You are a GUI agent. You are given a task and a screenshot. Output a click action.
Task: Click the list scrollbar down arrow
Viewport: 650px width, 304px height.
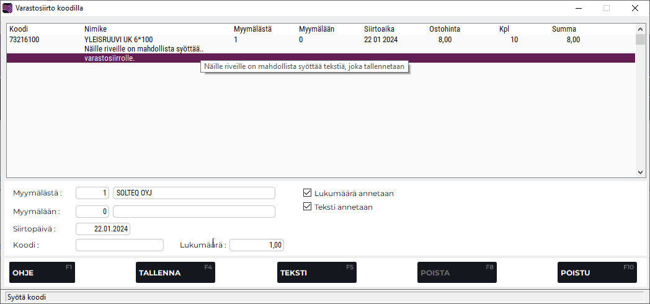641,173
